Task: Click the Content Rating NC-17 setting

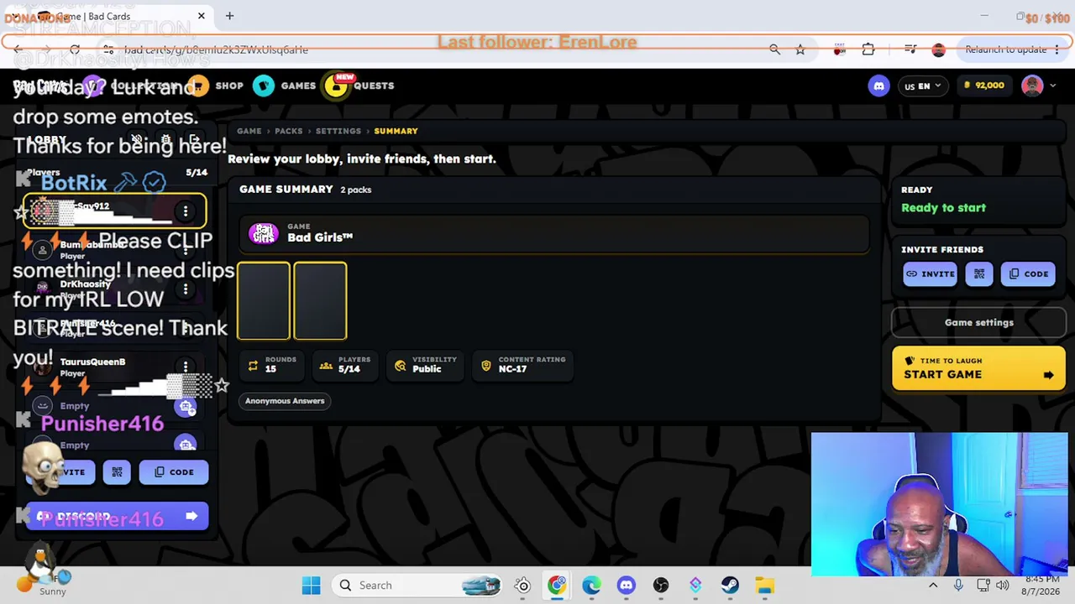Action: pos(522,365)
